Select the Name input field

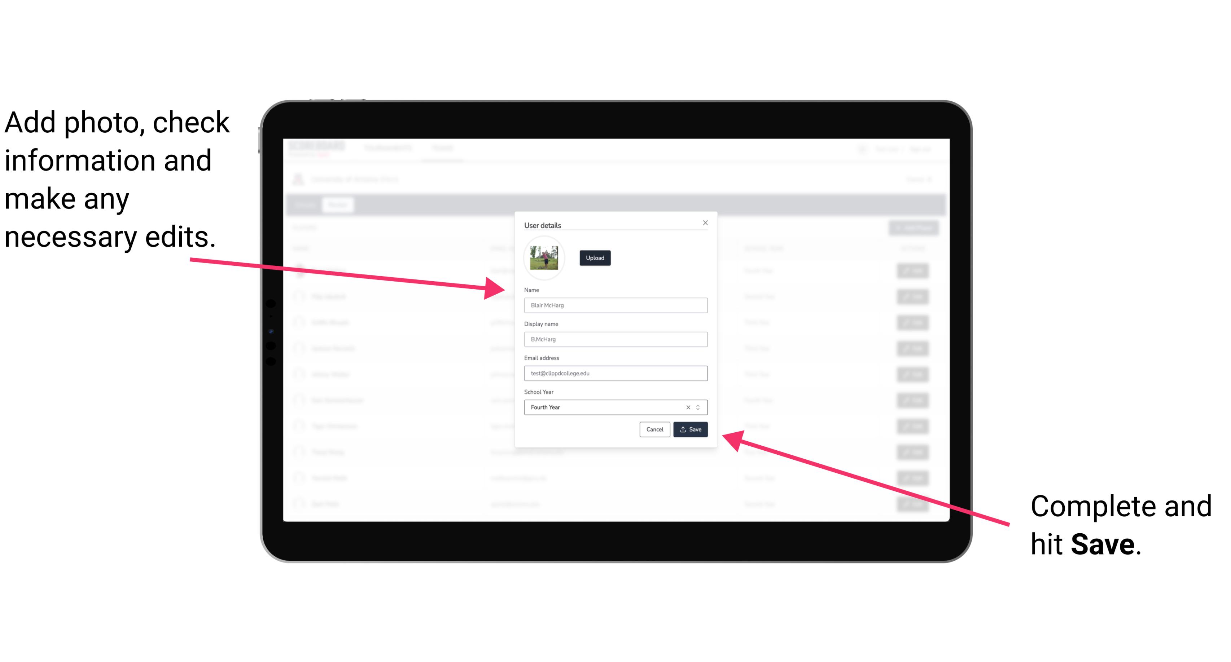pos(615,305)
